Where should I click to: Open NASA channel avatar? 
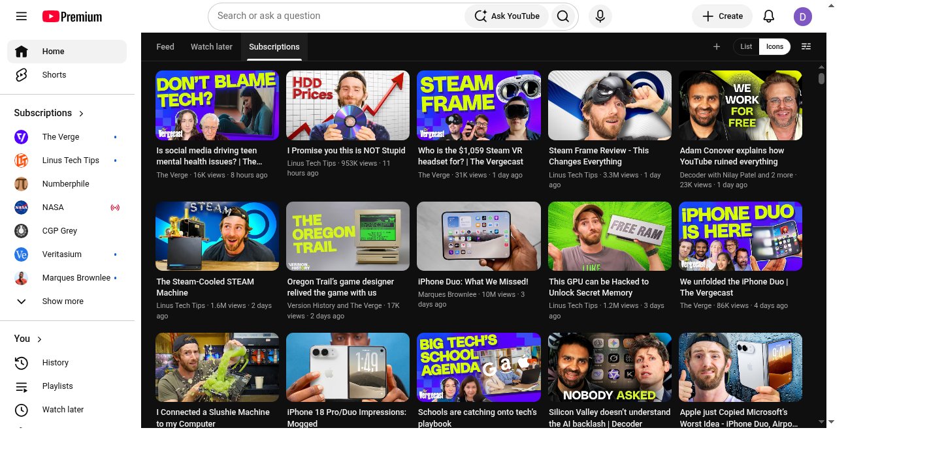coord(22,207)
